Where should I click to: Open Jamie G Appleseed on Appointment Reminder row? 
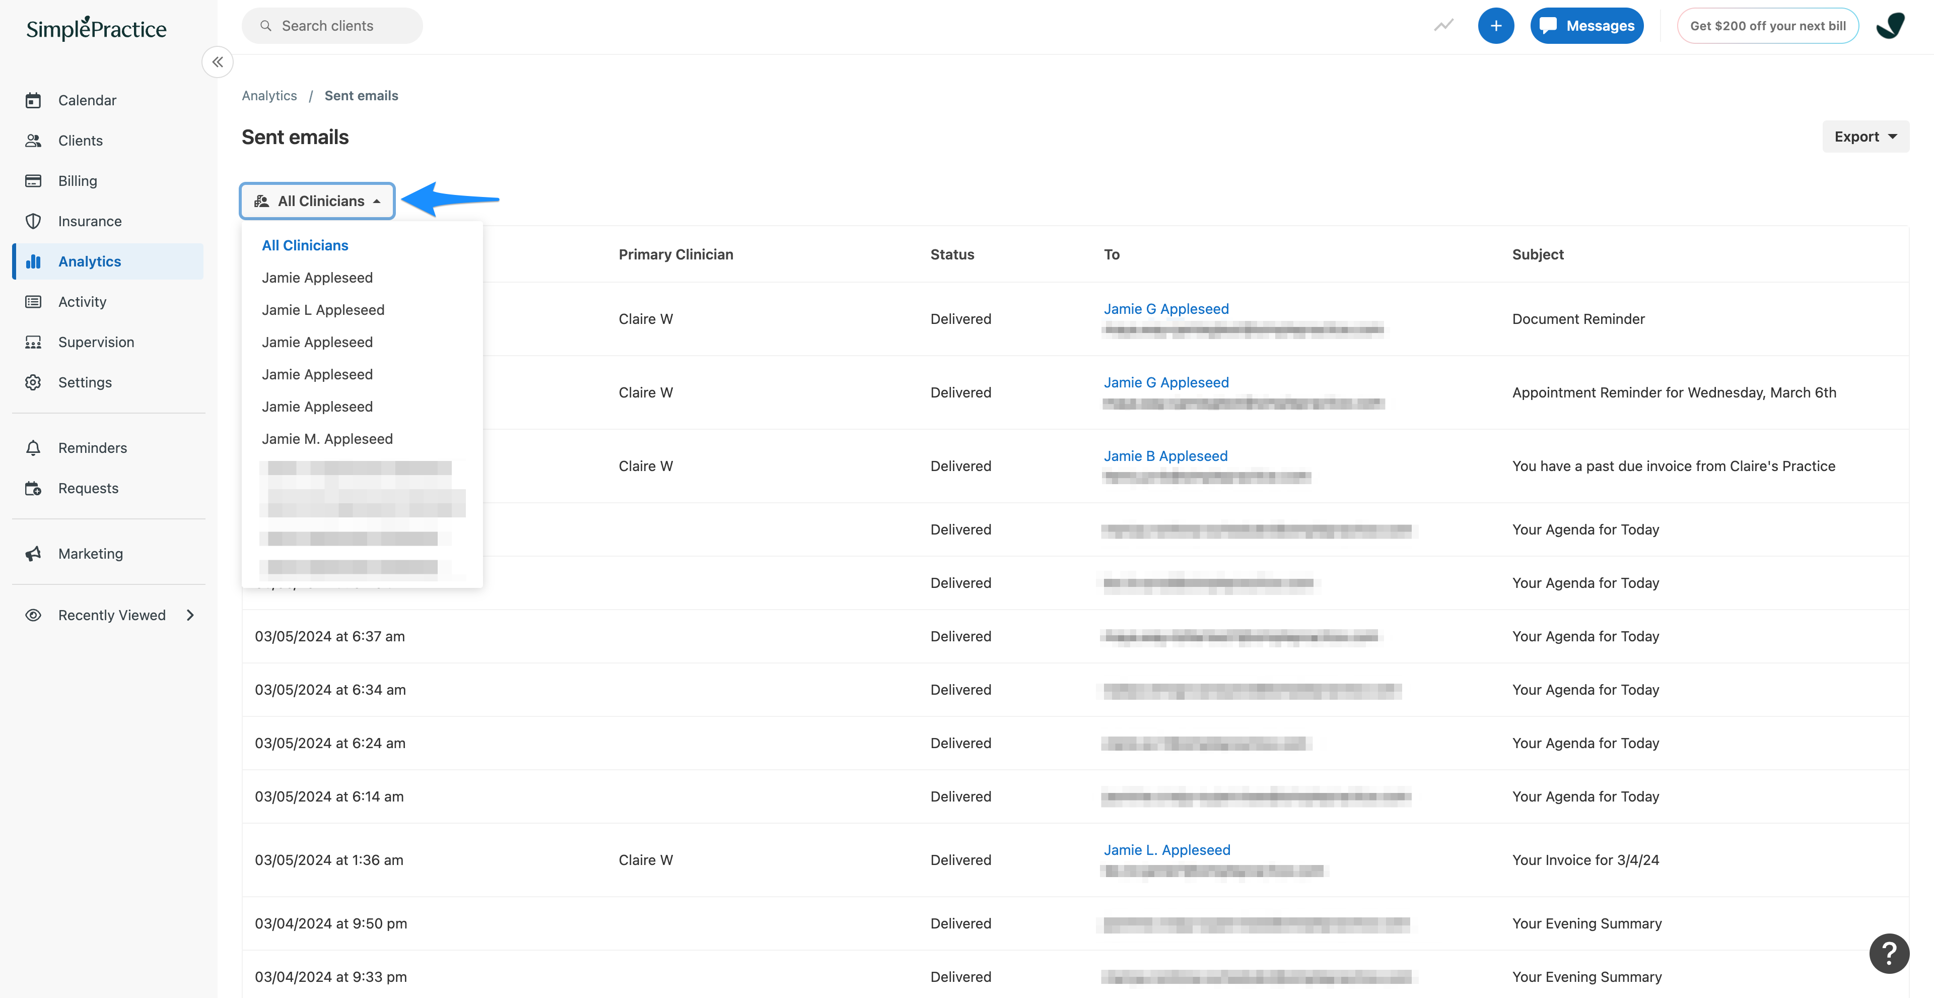[1166, 382]
